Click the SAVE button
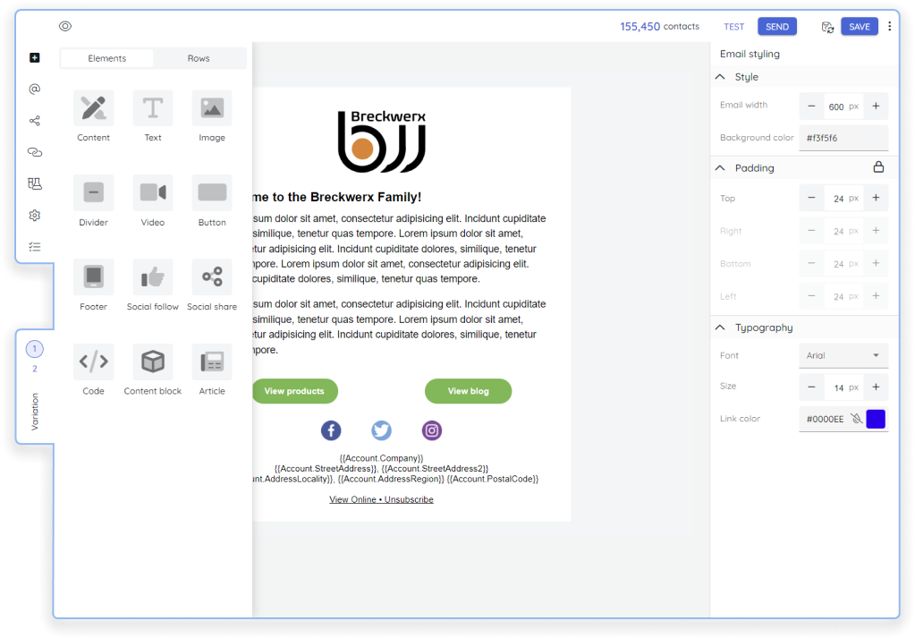The image size is (915, 638). point(859,27)
